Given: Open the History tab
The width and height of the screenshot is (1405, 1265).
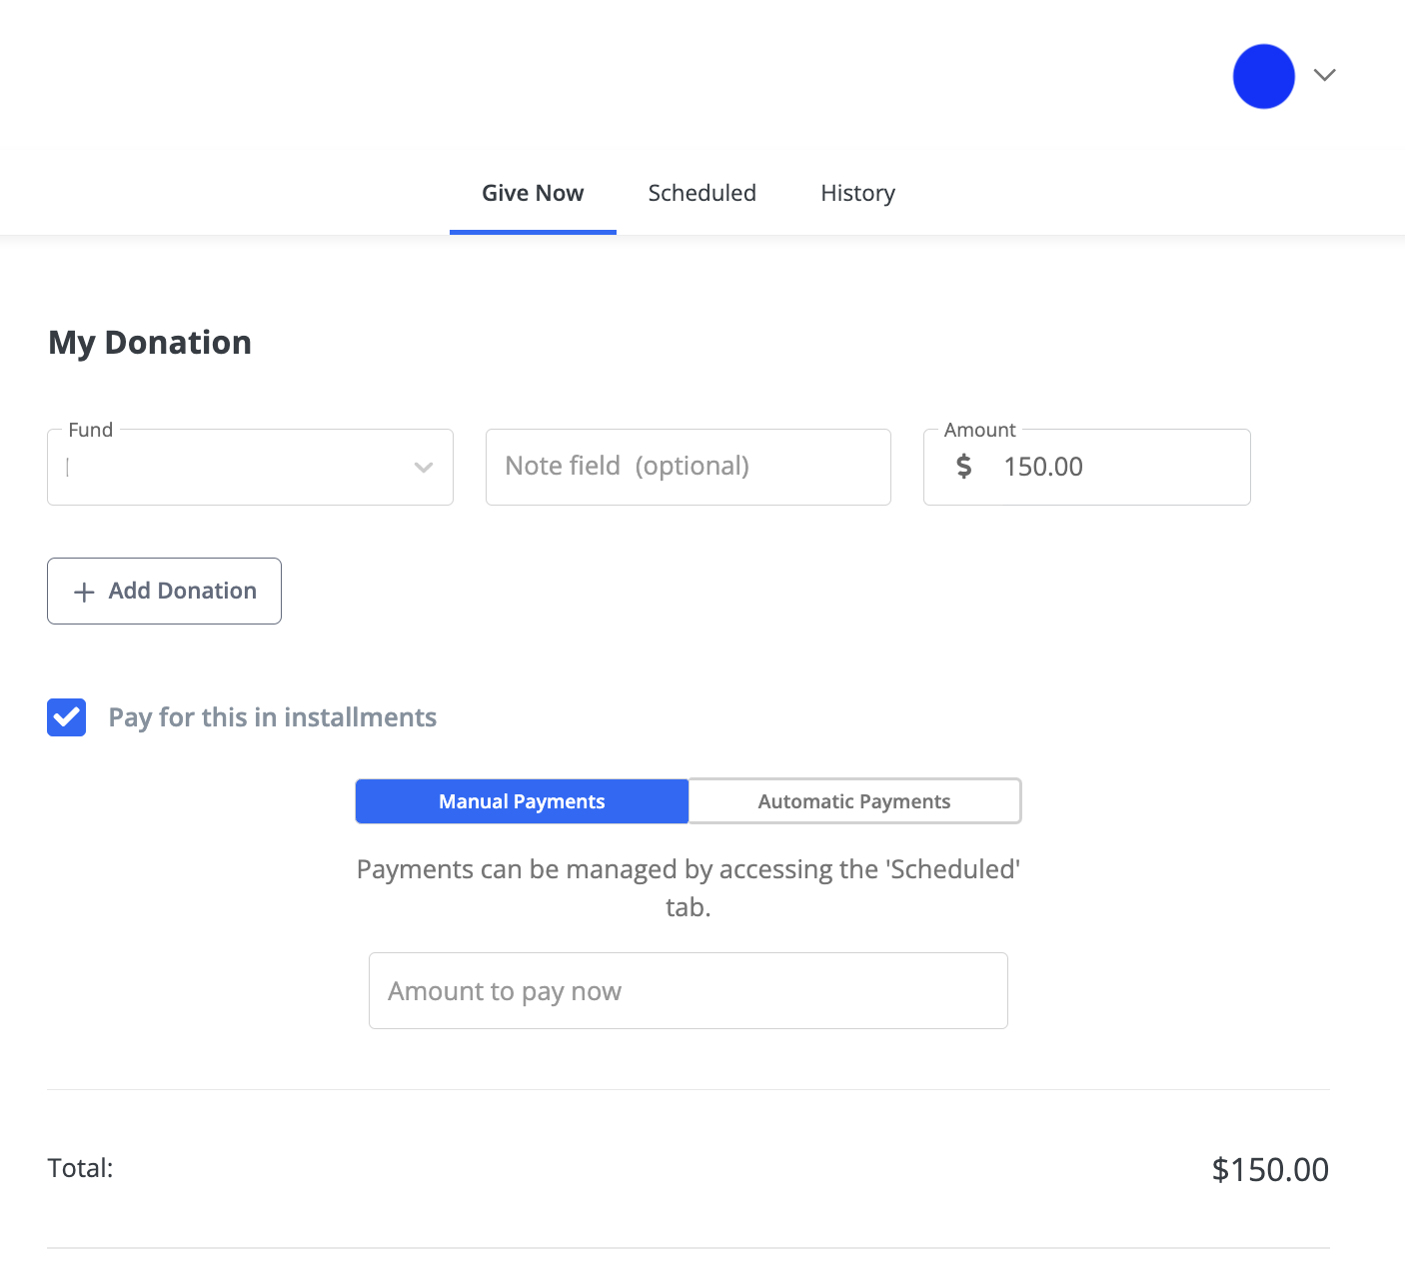Looking at the screenshot, I should [x=857, y=193].
